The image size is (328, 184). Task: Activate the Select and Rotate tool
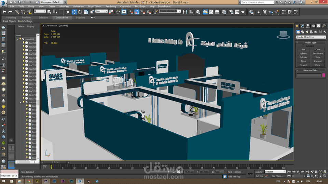80,12
